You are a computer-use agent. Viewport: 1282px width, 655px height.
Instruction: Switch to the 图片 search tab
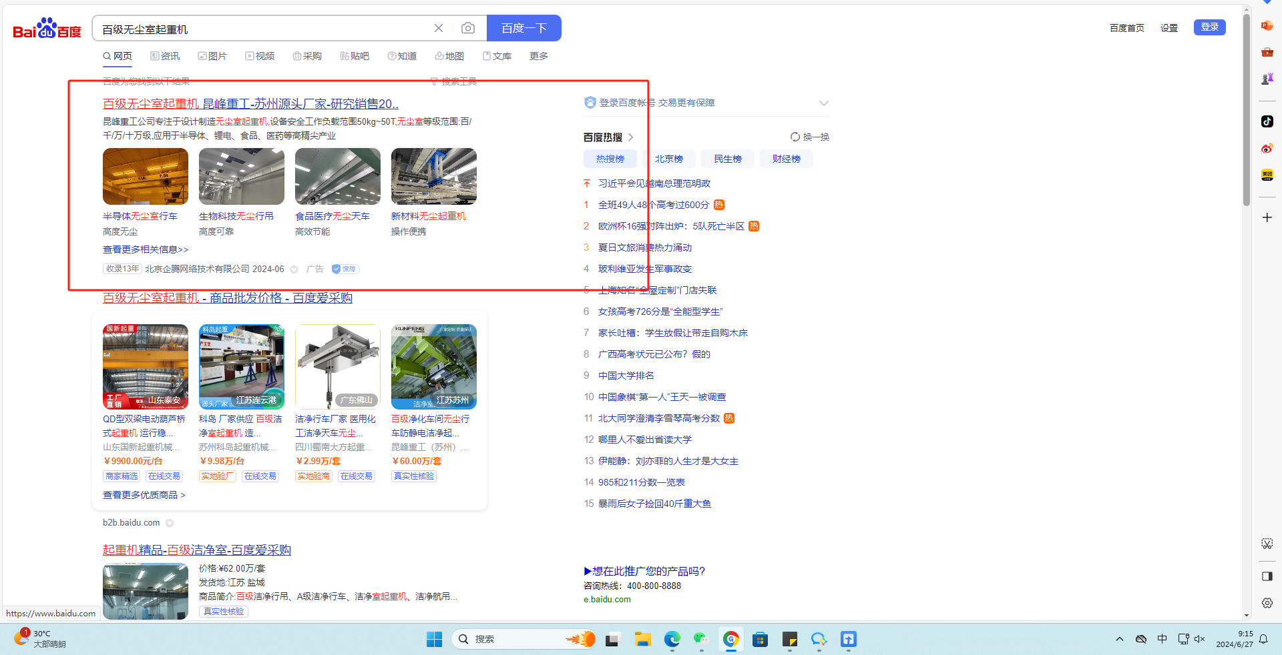pyautogui.click(x=212, y=56)
